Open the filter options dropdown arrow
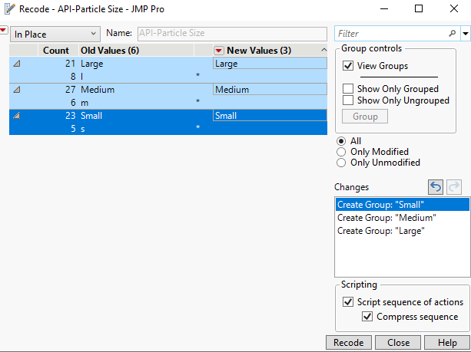 pyautogui.click(x=466, y=34)
